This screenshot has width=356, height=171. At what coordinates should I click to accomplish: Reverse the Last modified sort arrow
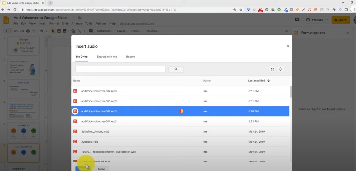click(x=269, y=80)
